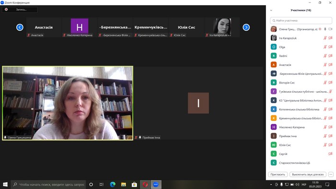Select Старокостянтинівска ЦБ row in list
This screenshot has width=336, height=189.
301,163
